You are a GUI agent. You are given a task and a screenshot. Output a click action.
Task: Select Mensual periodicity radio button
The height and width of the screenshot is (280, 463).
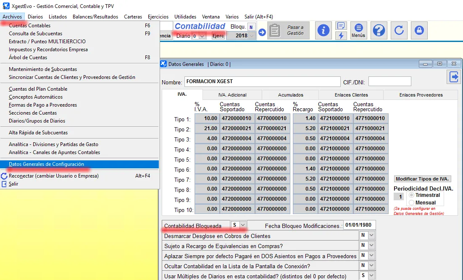pos(412,203)
